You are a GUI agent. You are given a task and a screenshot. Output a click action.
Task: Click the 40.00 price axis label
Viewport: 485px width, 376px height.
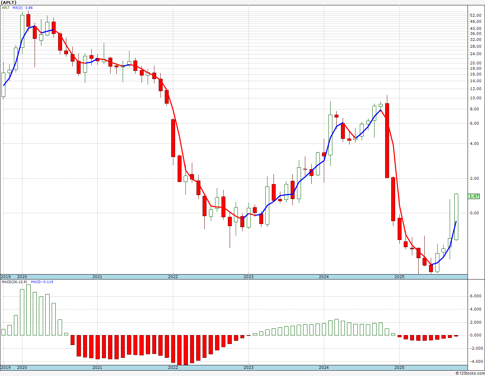[476, 28]
